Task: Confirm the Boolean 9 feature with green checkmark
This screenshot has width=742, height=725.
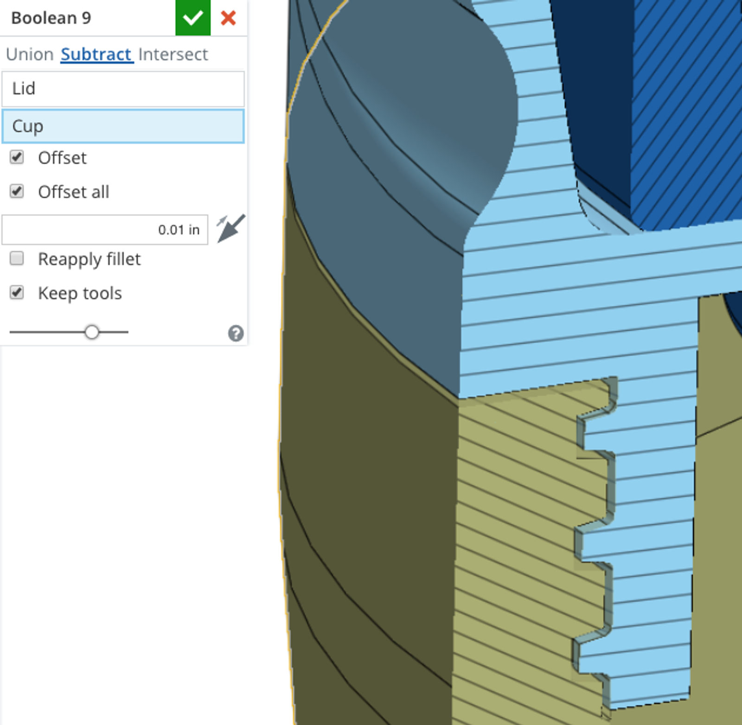Action: coord(192,18)
